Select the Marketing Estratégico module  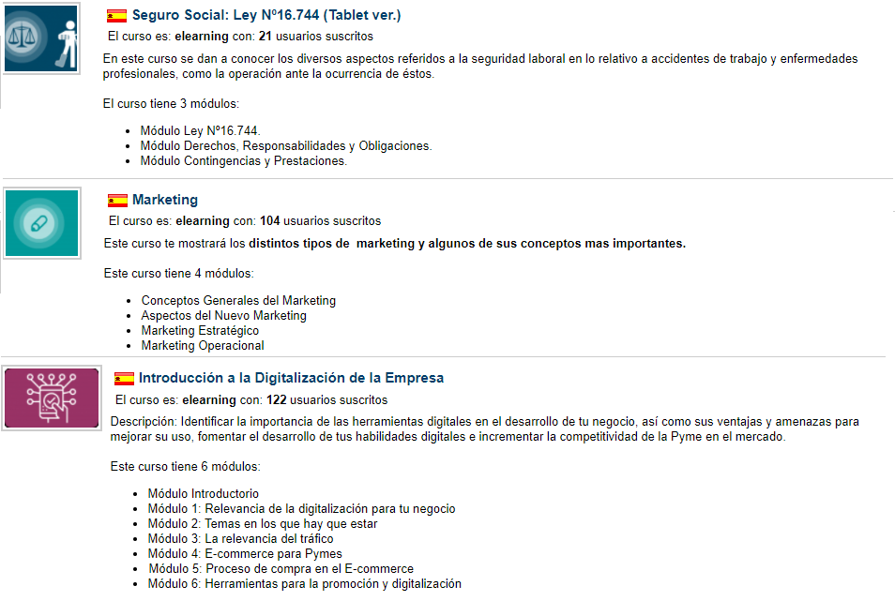pos(201,331)
